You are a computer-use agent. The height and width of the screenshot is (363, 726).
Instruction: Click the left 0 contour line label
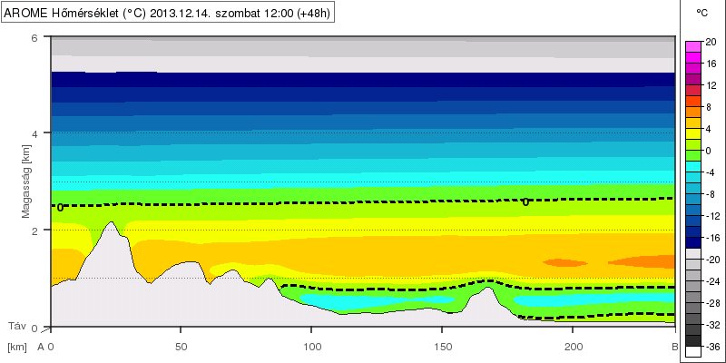pyautogui.click(x=61, y=207)
